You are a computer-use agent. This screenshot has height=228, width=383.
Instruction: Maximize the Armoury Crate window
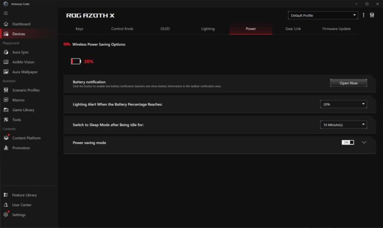[367, 4]
